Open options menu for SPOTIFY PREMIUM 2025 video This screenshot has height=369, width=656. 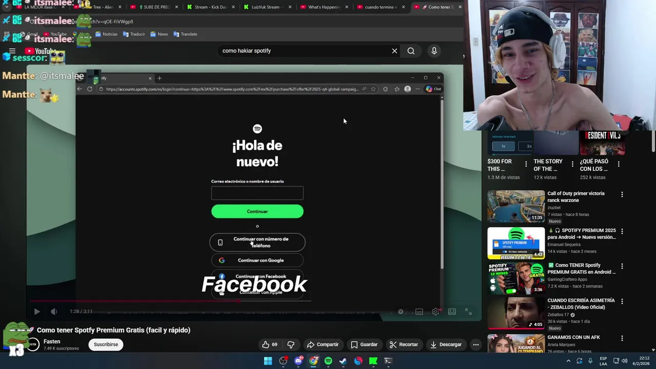tap(622, 232)
